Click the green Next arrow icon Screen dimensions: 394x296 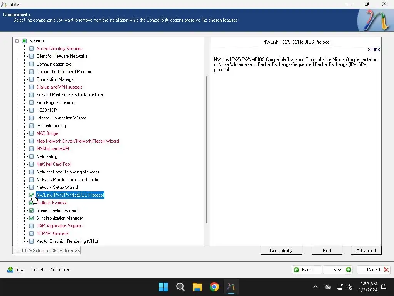point(348,270)
